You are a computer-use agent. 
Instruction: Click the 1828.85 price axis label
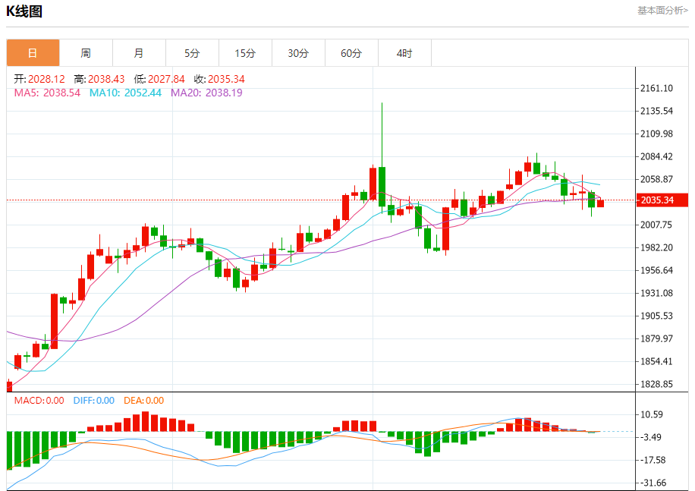click(x=656, y=384)
